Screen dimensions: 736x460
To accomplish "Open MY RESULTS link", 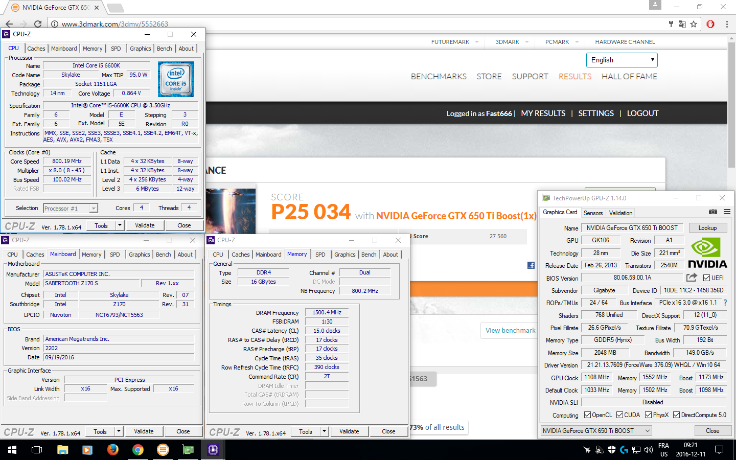I will [543, 113].
